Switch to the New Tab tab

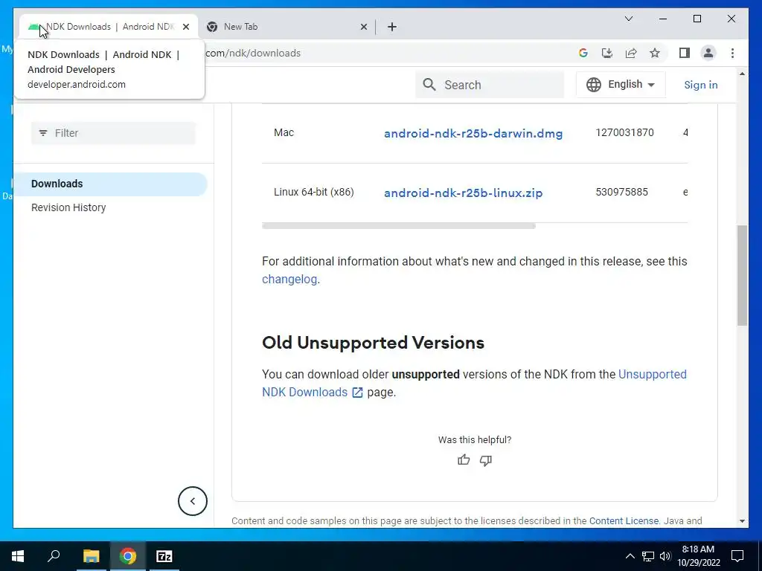click(x=286, y=27)
